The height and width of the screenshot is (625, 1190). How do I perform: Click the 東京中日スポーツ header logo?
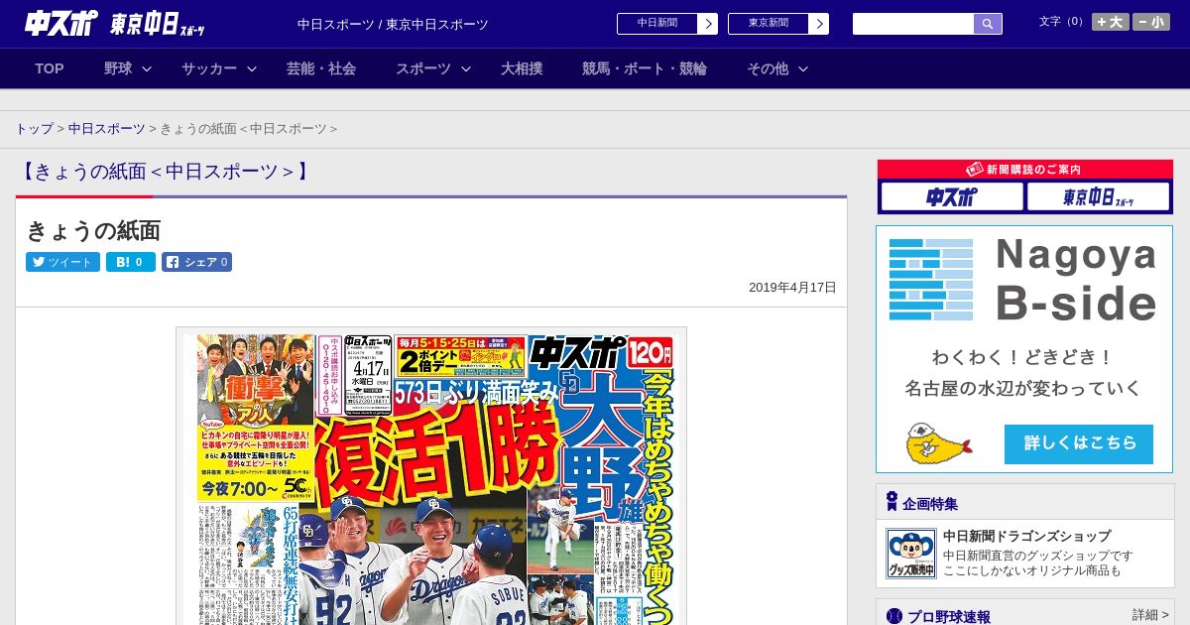tap(158, 24)
